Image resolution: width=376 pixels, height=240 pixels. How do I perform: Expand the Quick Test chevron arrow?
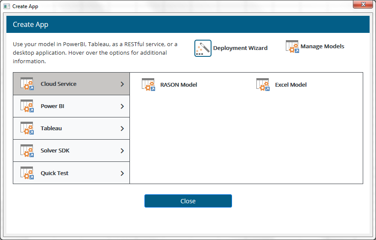pos(122,173)
